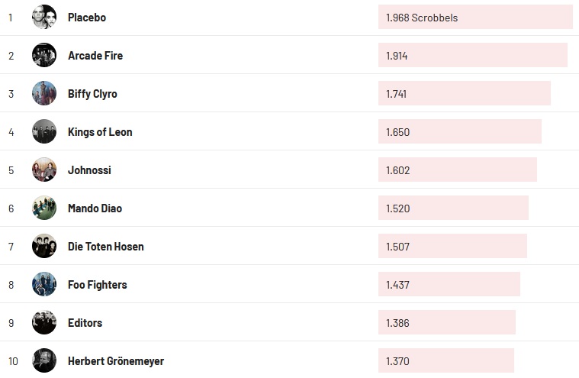Click the Foo Fighters artist avatar
Screen dimensions: 579x378
point(44,284)
